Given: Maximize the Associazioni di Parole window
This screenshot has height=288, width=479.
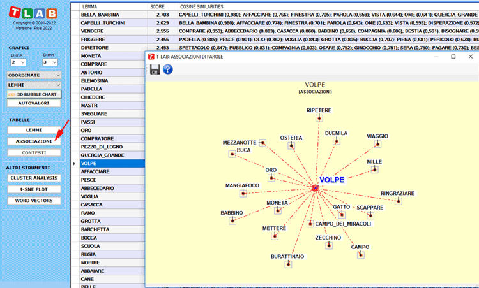Looking at the screenshot, I should click(453, 56).
